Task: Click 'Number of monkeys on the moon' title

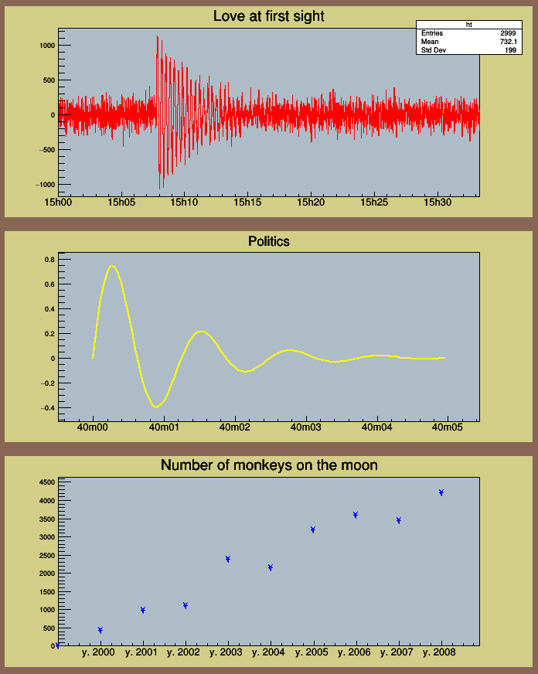Action: (269, 465)
